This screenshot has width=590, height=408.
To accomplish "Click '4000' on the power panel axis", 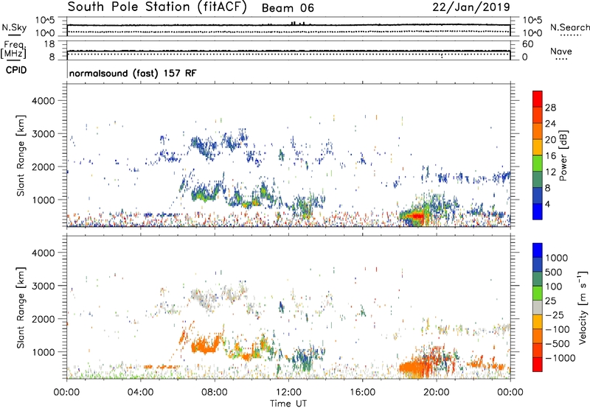I will point(43,101).
